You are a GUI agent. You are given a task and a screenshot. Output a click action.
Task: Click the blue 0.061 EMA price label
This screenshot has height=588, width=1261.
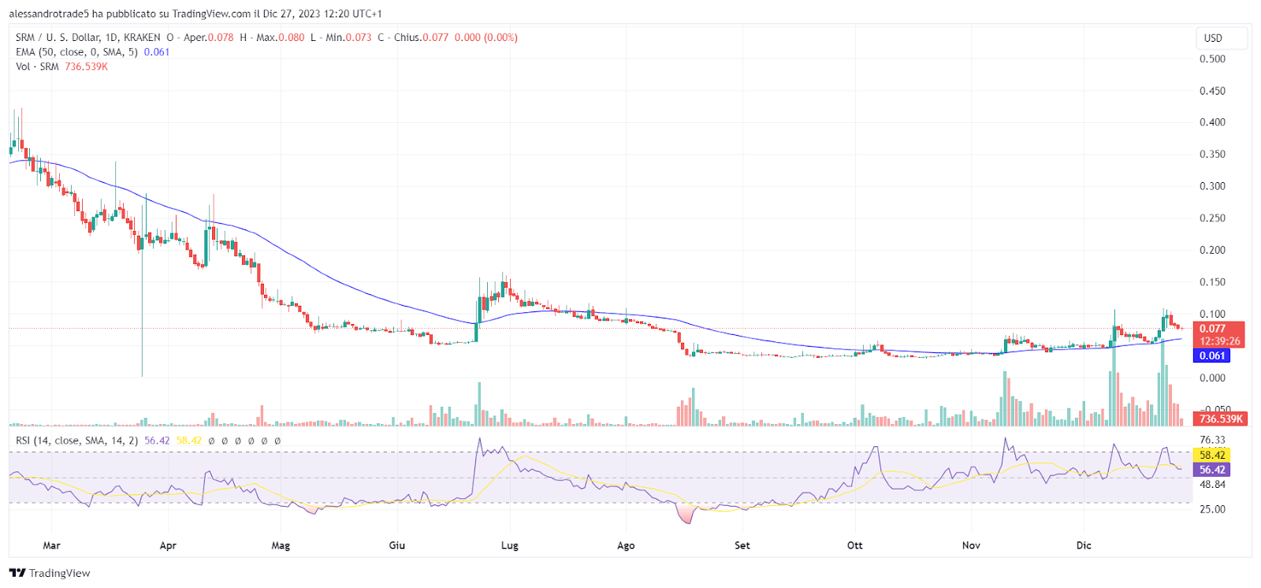tap(1212, 355)
